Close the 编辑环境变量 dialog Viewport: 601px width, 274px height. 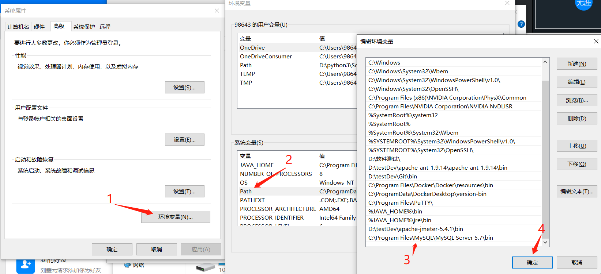pos(596,41)
